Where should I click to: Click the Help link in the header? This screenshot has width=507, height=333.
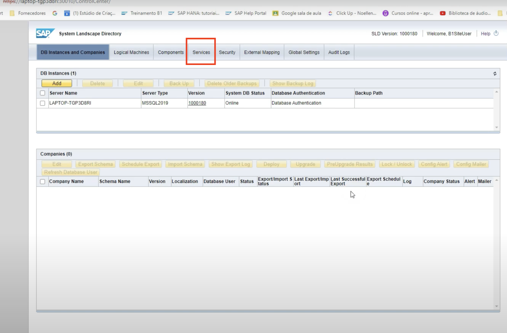485,34
